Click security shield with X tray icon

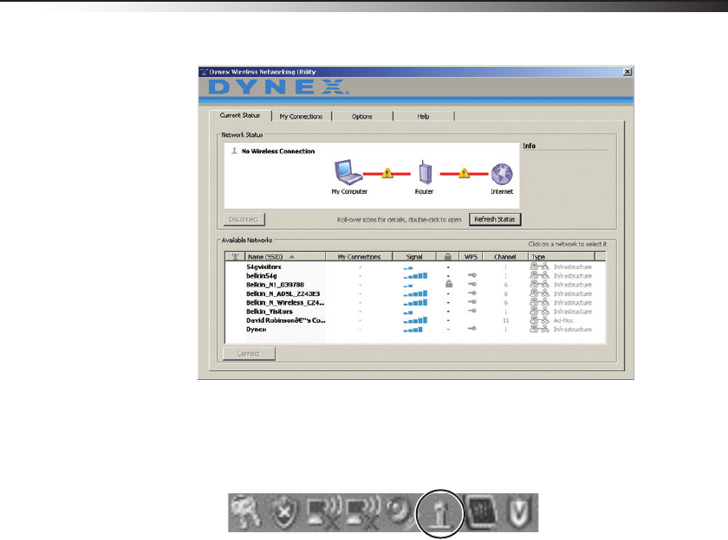pyautogui.click(x=283, y=513)
